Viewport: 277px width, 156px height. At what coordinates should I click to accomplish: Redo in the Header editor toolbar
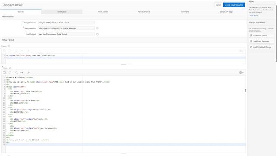pyautogui.click(x=10, y=51)
